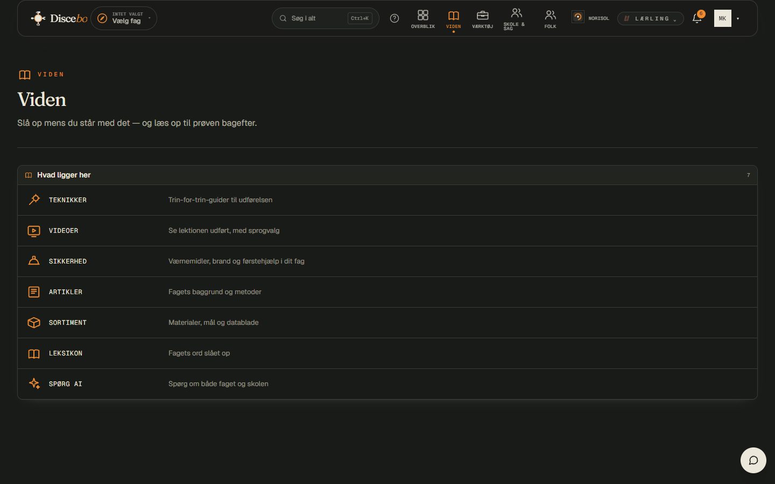Click the Værktøj briefcase icon
775x484 pixels.
[x=483, y=15]
